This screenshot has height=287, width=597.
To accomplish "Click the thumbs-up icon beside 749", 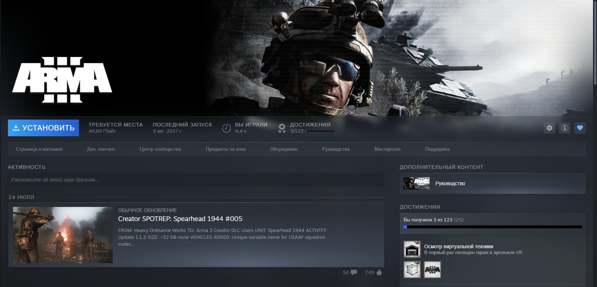I will click(x=379, y=273).
